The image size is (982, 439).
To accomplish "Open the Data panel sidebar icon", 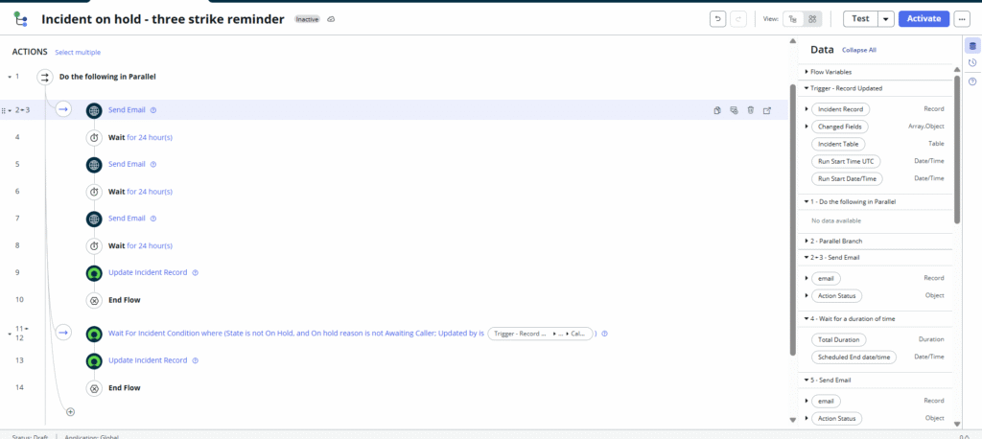I will (x=971, y=46).
